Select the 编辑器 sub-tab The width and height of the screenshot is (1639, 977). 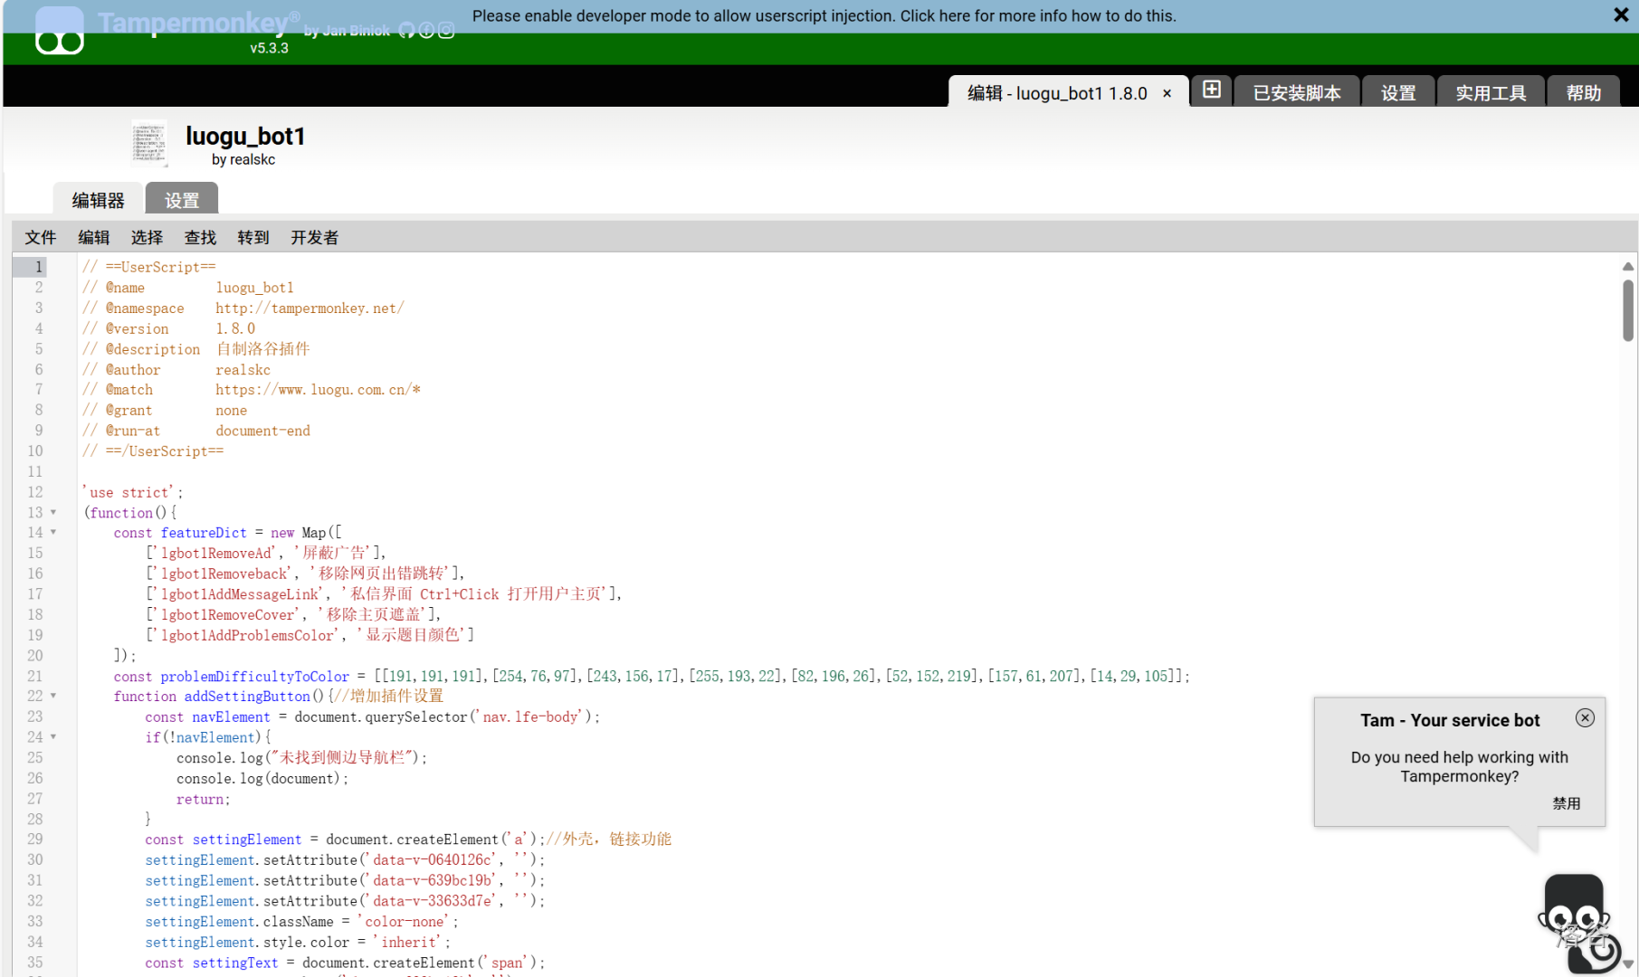[x=98, y=200]
